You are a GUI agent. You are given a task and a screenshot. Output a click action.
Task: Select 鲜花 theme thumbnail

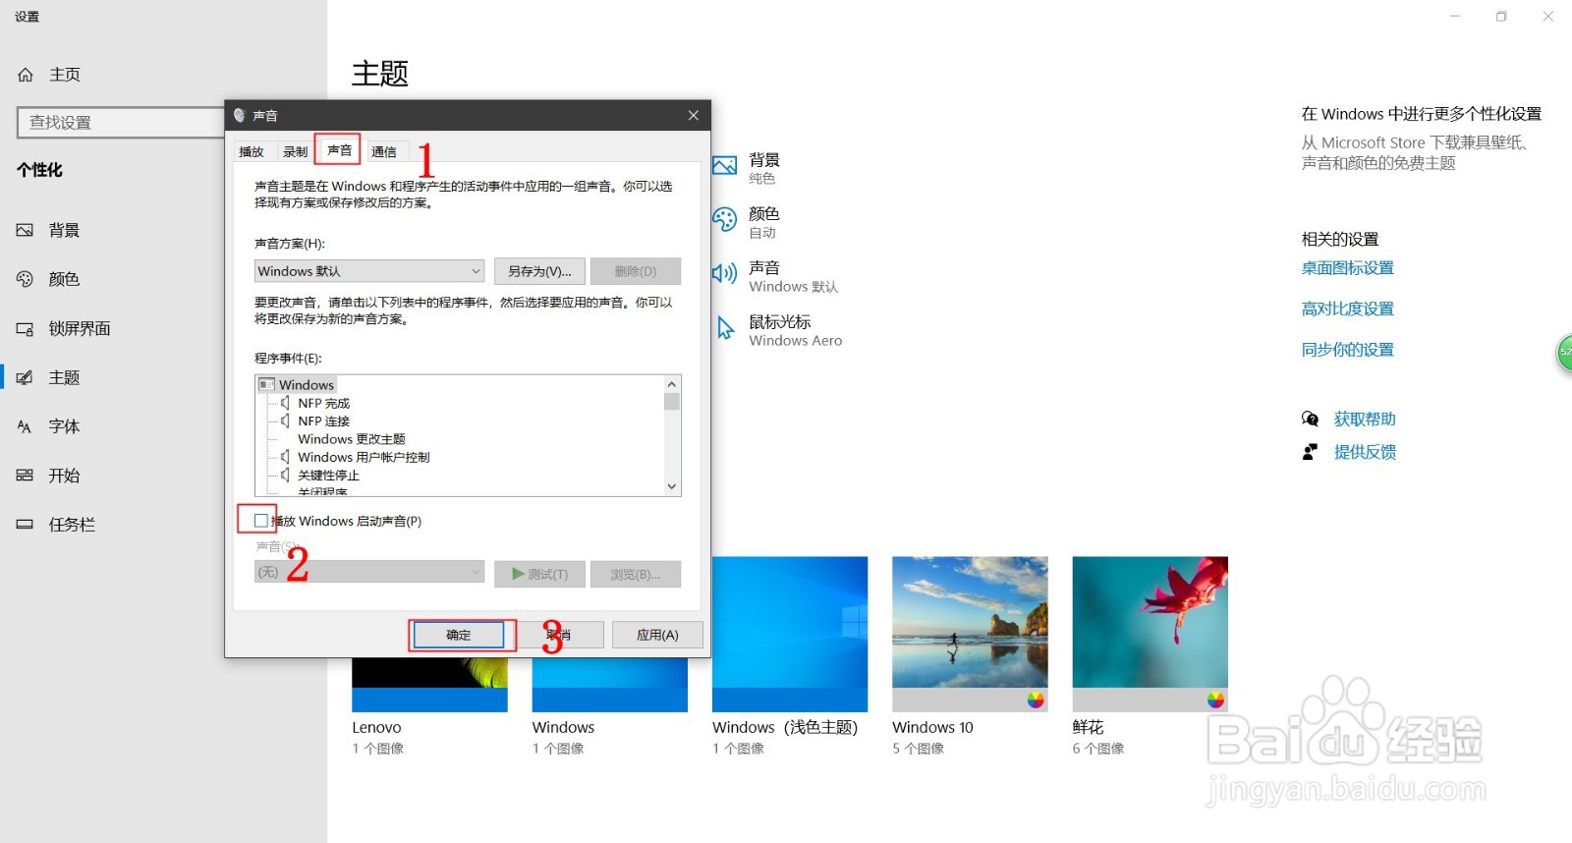click(x=1150, y=634)
